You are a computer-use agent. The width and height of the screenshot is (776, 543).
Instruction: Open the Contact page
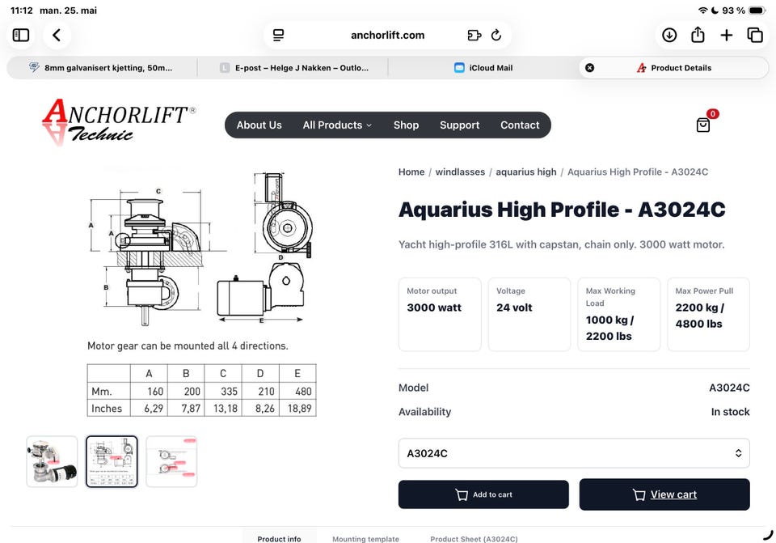(520, 125)
